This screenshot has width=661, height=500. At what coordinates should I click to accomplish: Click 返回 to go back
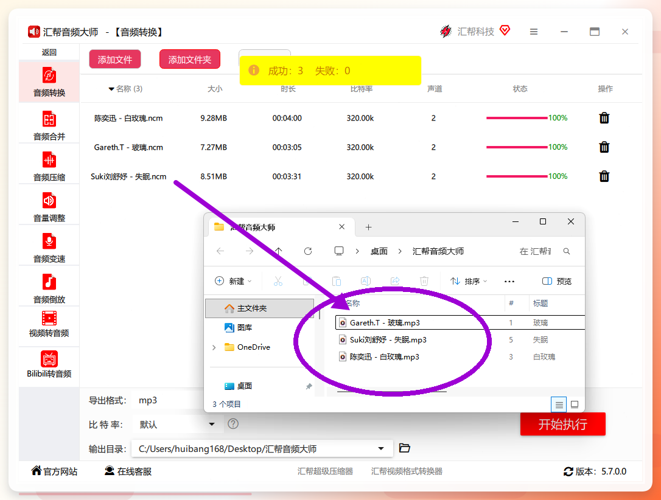[x=49, y=52]
